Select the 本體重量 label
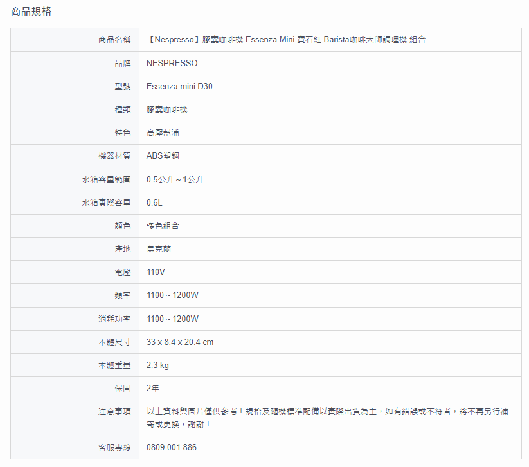 tap(114, 365)
